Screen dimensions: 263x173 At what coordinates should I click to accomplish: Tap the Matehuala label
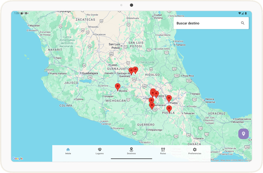(134, 18)
